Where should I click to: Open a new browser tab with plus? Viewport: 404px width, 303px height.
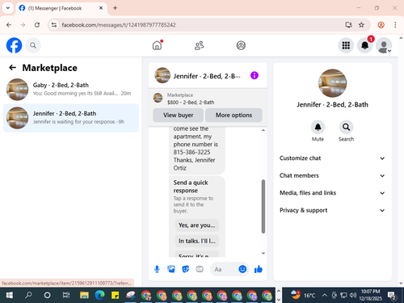[x=115, y=8]
